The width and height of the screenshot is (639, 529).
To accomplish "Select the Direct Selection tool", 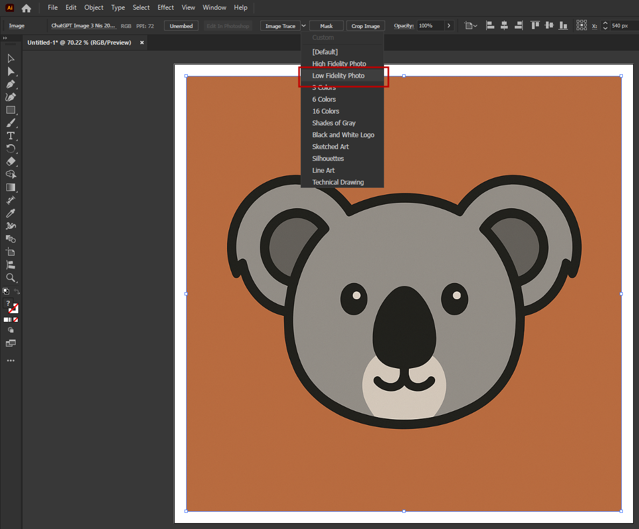I will click(x=10, y=71).
